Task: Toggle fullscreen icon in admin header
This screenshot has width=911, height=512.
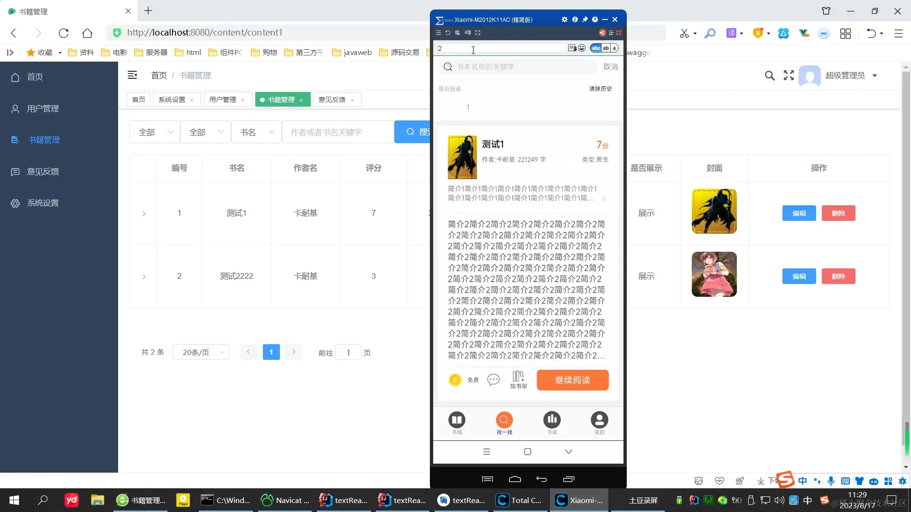Action: (789, 75)
